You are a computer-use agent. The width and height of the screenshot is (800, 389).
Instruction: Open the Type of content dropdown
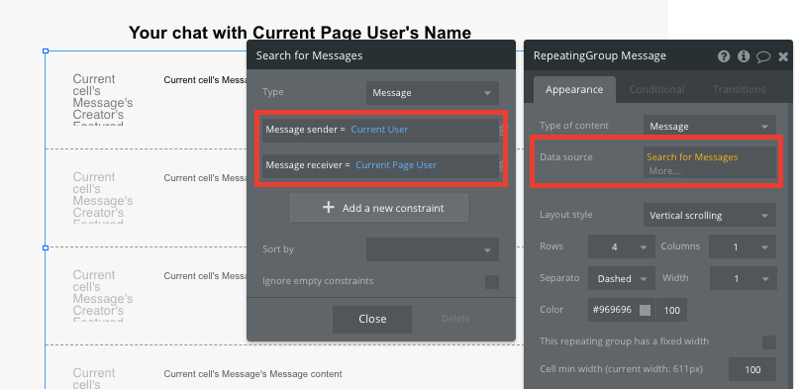pyautogui.click(x=710, y=127)
